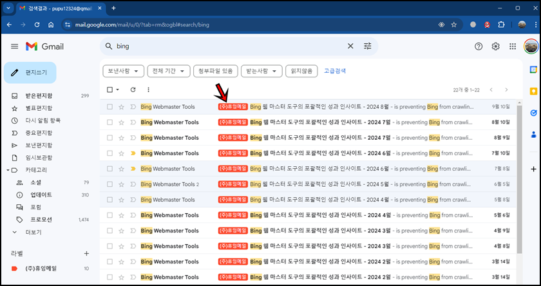Tick the checkbox of the 8월 10일 email
The width and height of the screenshot is (541, 286).
pyautogui.click(x=109, y=122)
